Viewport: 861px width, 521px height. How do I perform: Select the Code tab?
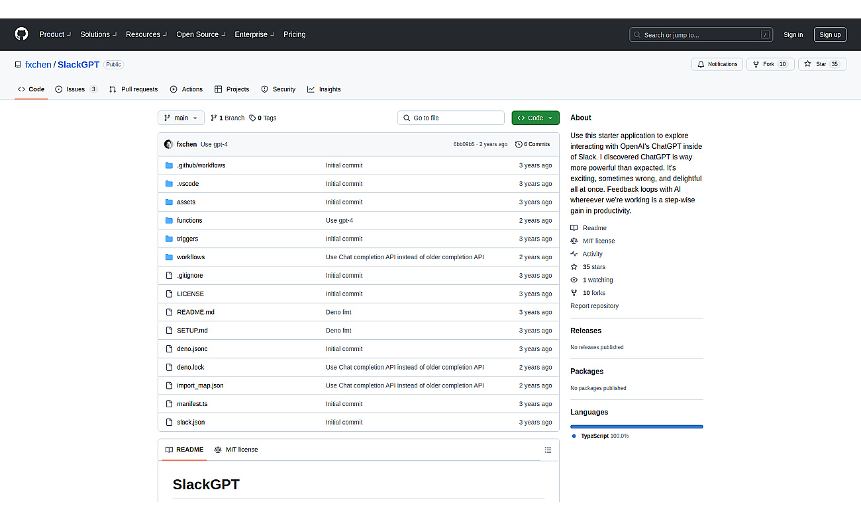pyautogui.click(x=31, y=89)
